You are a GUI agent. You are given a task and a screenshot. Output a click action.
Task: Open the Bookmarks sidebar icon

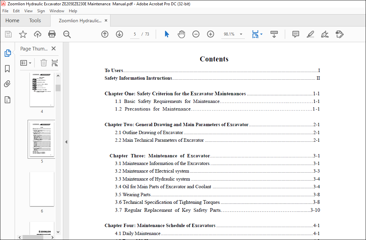pos(7,69)
